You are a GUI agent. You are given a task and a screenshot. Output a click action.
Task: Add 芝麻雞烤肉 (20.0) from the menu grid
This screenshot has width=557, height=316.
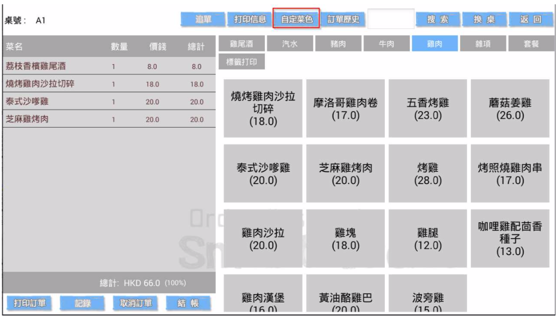(345, 173)
